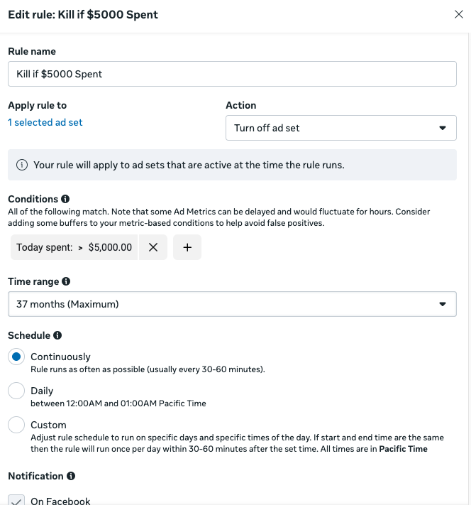The height and width of the screenshot is (510, 471).
Task: Edit the Today spent > $5,000.00 condition
Action: pos(74,247)
